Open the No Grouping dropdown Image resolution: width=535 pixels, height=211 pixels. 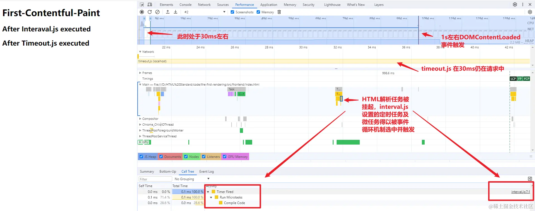pos(192,179)
